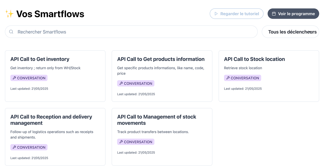Click the wrench icon on Get inventory badge
Viewport: 322px width, 168px height.
tap(15, 78)
